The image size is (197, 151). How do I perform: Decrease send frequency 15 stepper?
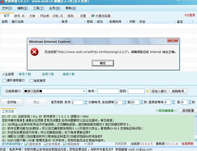pos(125,103)
